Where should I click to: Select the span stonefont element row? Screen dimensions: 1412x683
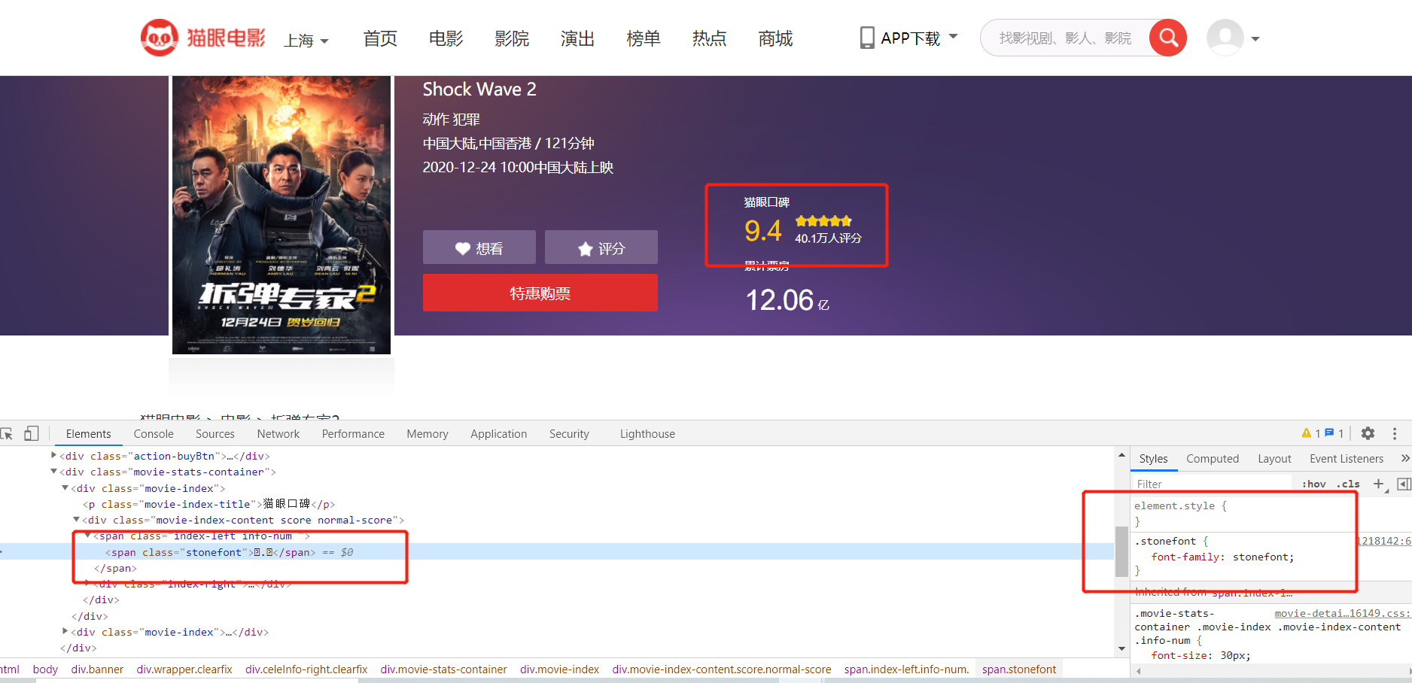point(557,552)
